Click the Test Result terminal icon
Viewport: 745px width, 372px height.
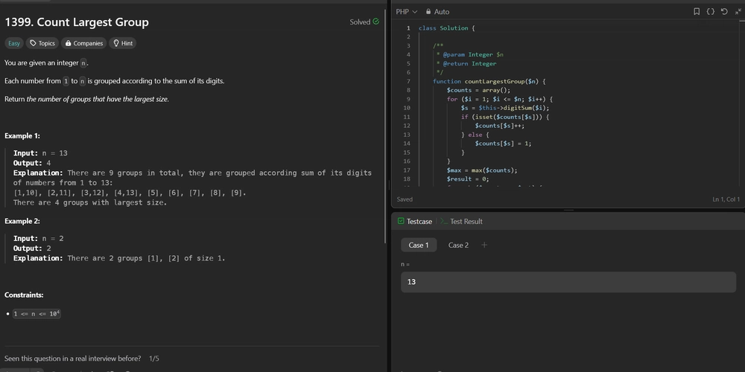[444, 221]
